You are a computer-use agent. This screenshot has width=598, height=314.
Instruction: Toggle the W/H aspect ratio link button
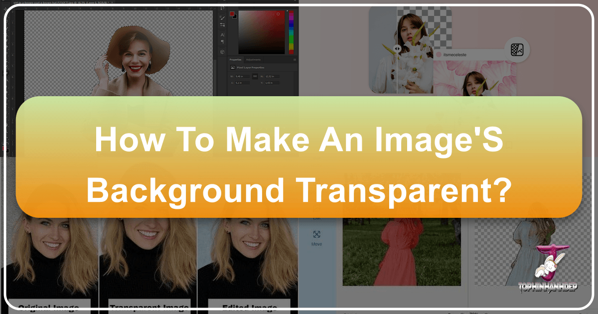[x=255, y=76]
